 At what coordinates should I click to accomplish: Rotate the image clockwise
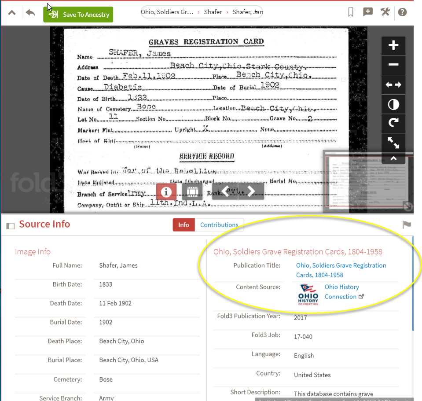click(x=393, y=123)
